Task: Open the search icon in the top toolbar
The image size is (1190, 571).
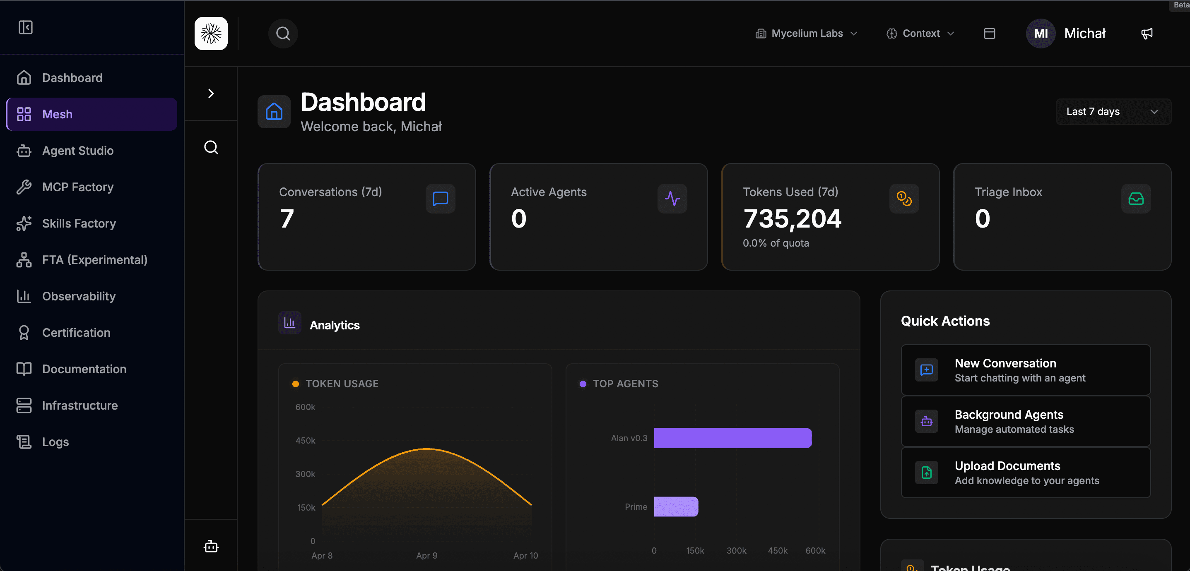Action: (283, 33)
